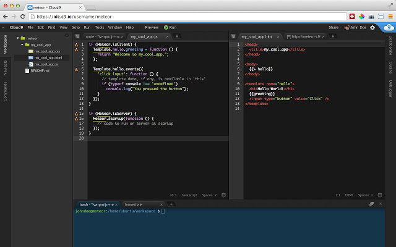Open John Doe user menu
Viewport: 396px width, 247px height.
355,27
